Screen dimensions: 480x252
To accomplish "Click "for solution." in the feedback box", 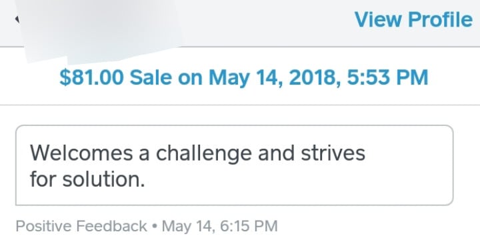I will pyautogui.click(x=87, y=179).
